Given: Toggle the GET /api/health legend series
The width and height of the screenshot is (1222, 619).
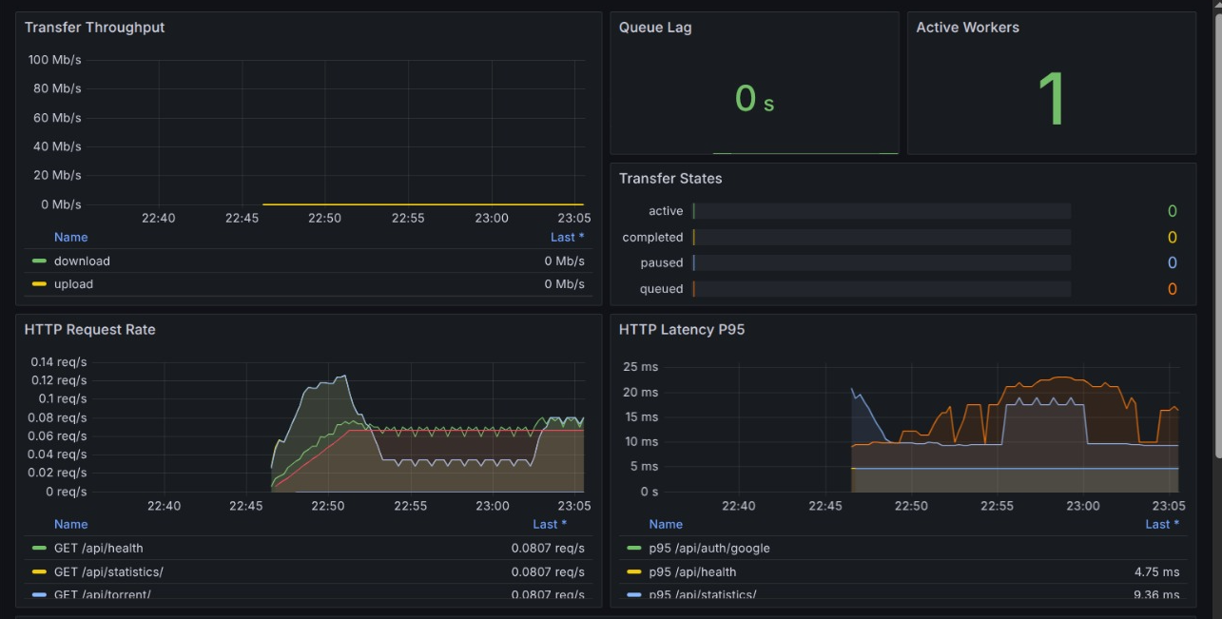Looking at the screenshot, I should click(99, 548).
